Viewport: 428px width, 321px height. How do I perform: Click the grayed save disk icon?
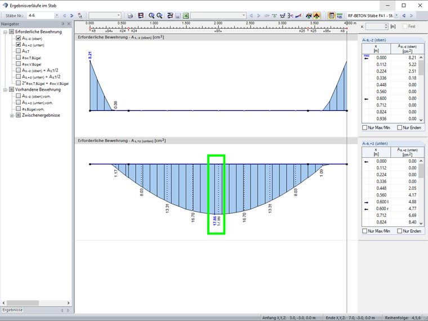coord(178,16)
